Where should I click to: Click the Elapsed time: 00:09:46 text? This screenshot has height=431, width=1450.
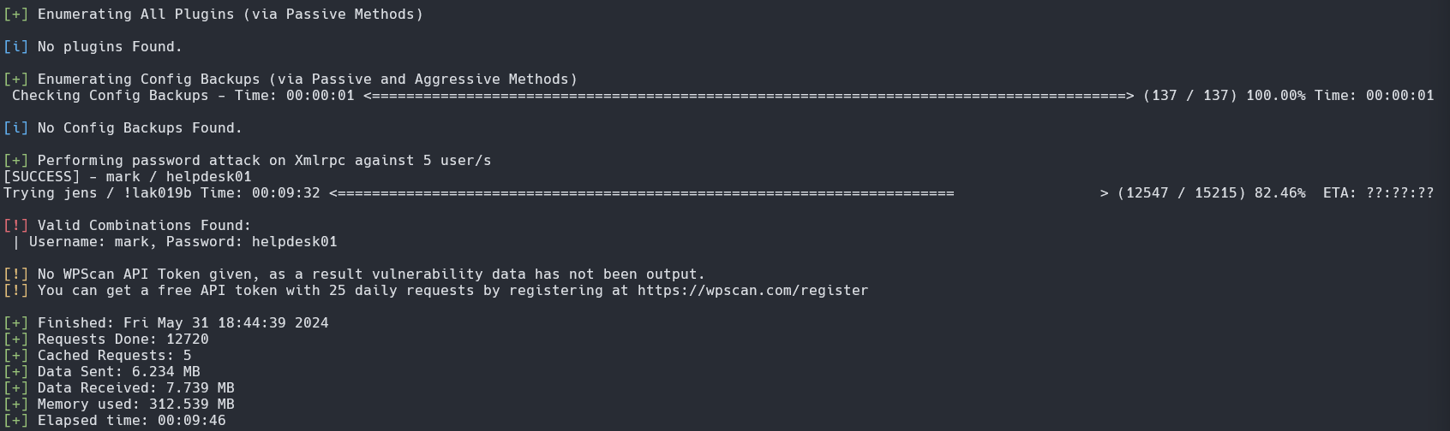(x=132, y=421)
